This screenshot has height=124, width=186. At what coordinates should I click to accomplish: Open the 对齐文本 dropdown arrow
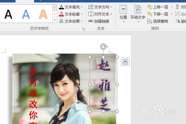(x=111, y=14)
